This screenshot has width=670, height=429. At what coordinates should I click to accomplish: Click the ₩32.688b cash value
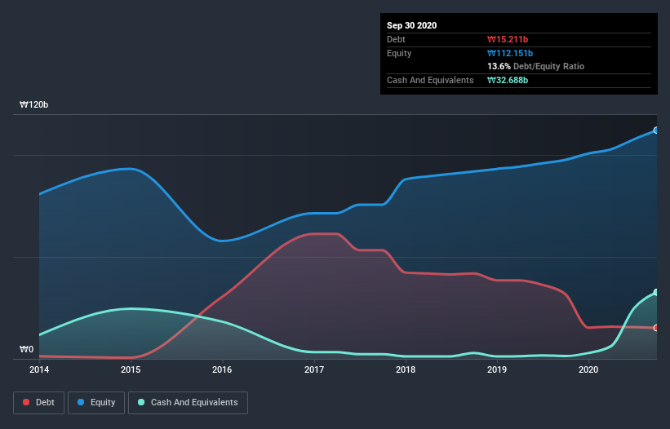pyautogui.click(x=508, y=80)
